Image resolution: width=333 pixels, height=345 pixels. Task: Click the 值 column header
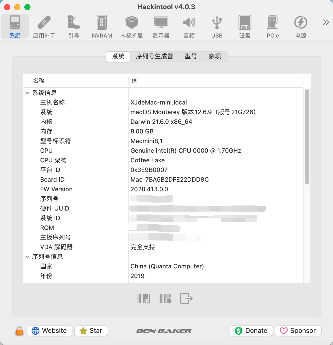click(x=216, y=81)
